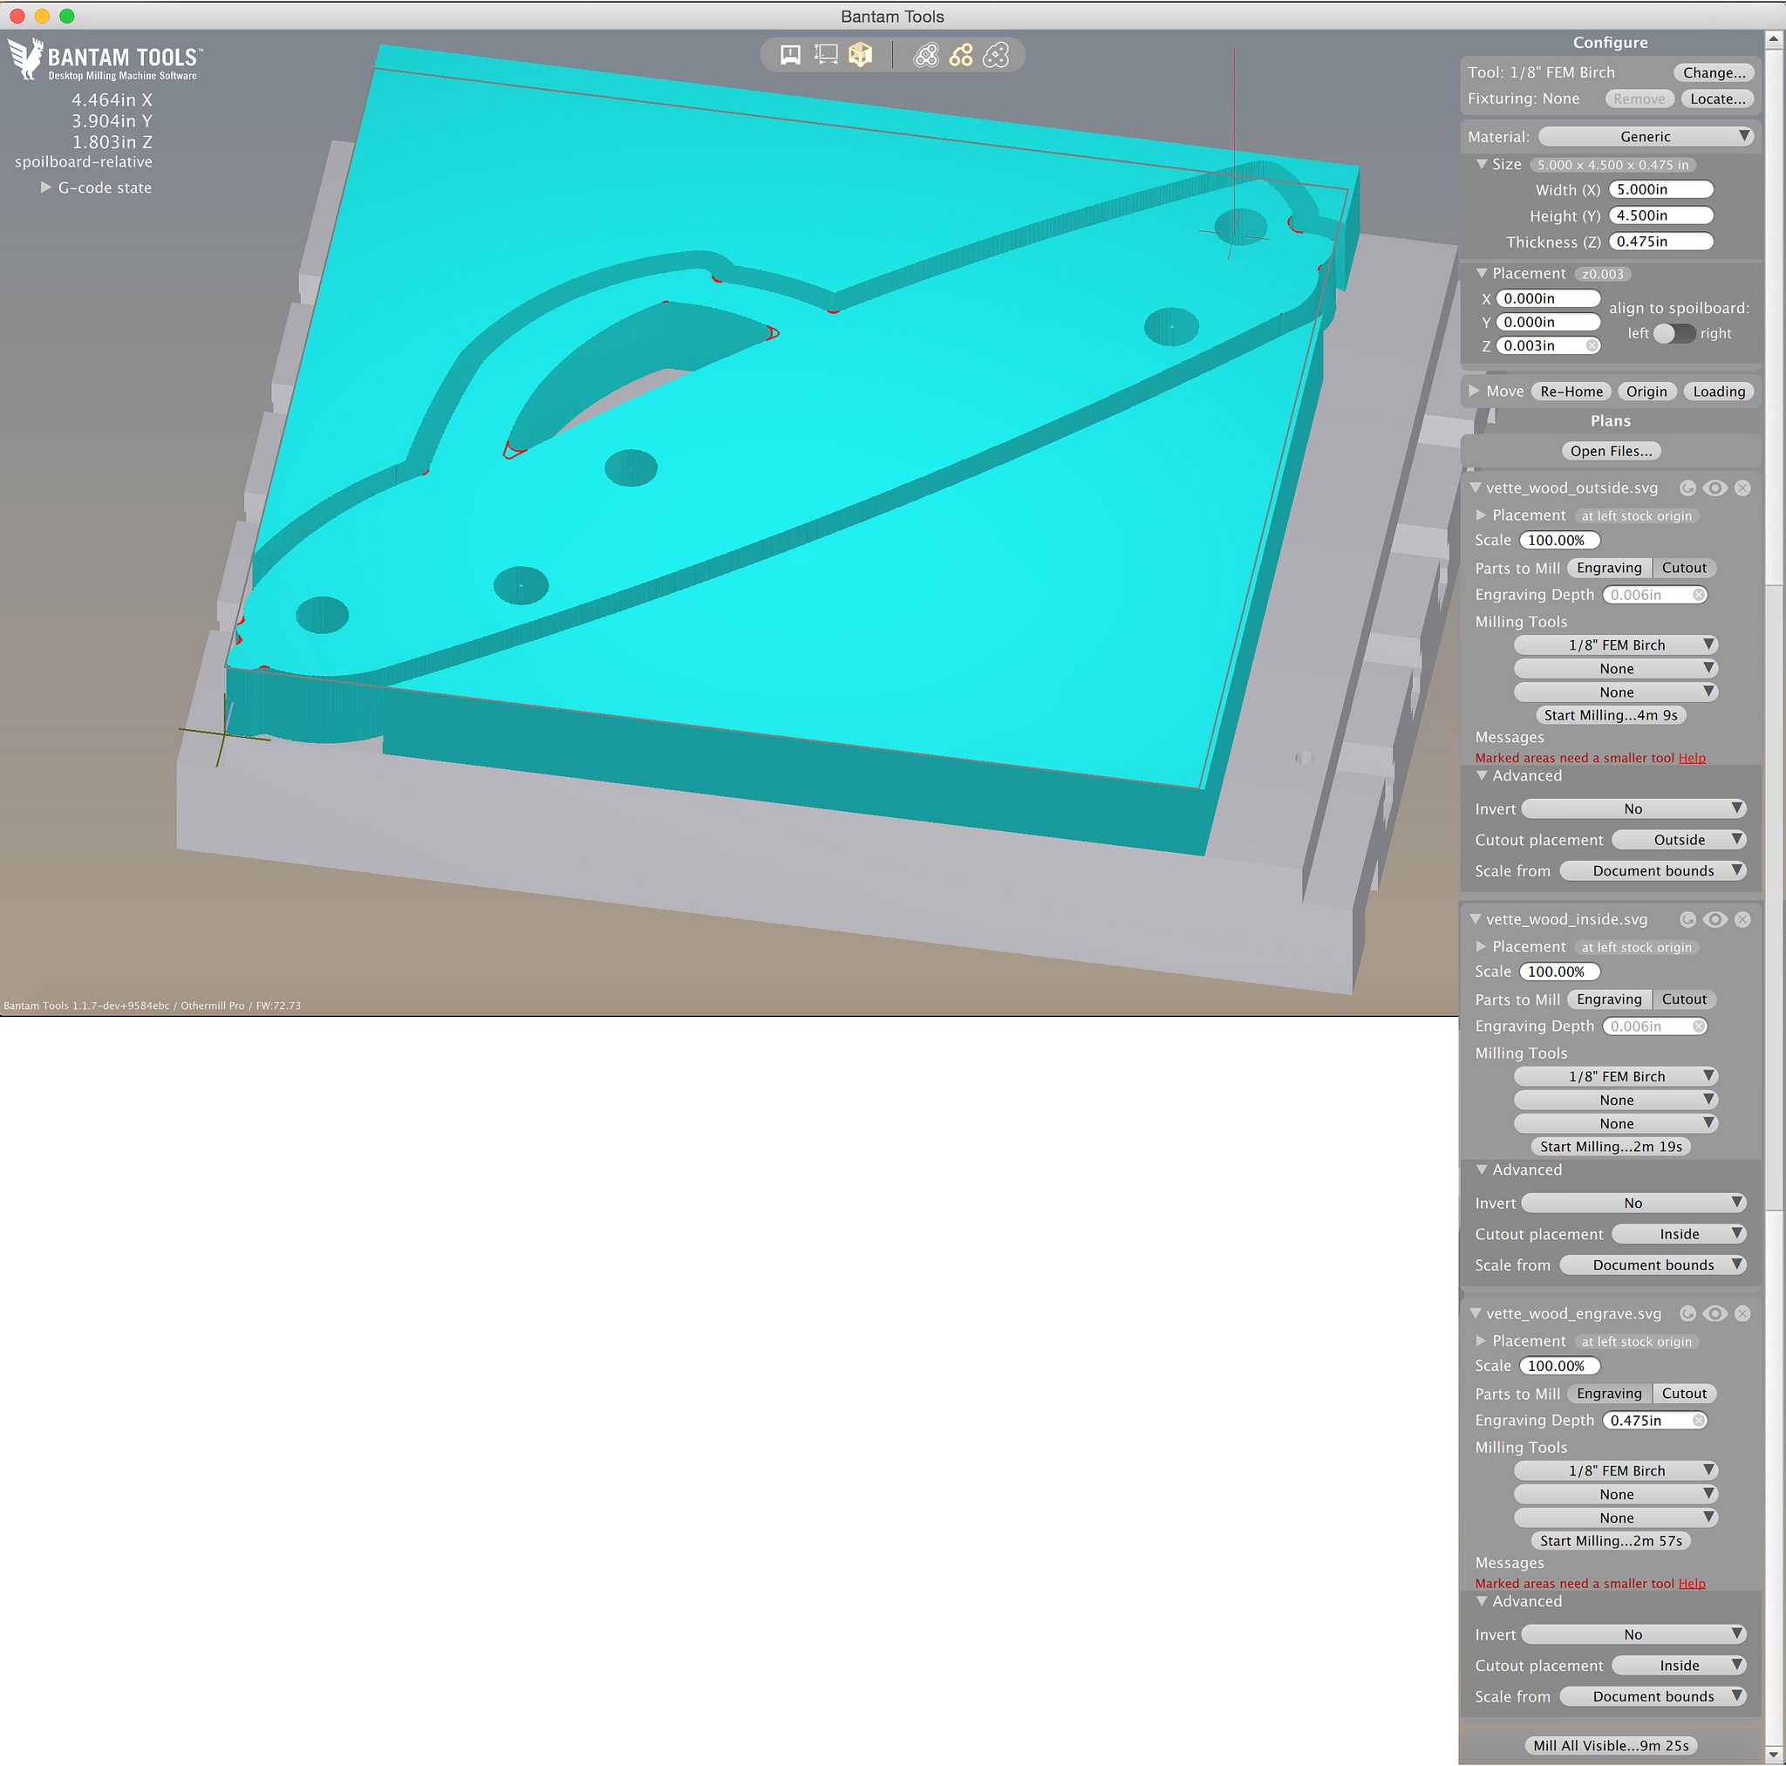Screen dimensions: 1786x1766
Task: Click the yellow toolpath nodes icon
Action: point(960,56)
